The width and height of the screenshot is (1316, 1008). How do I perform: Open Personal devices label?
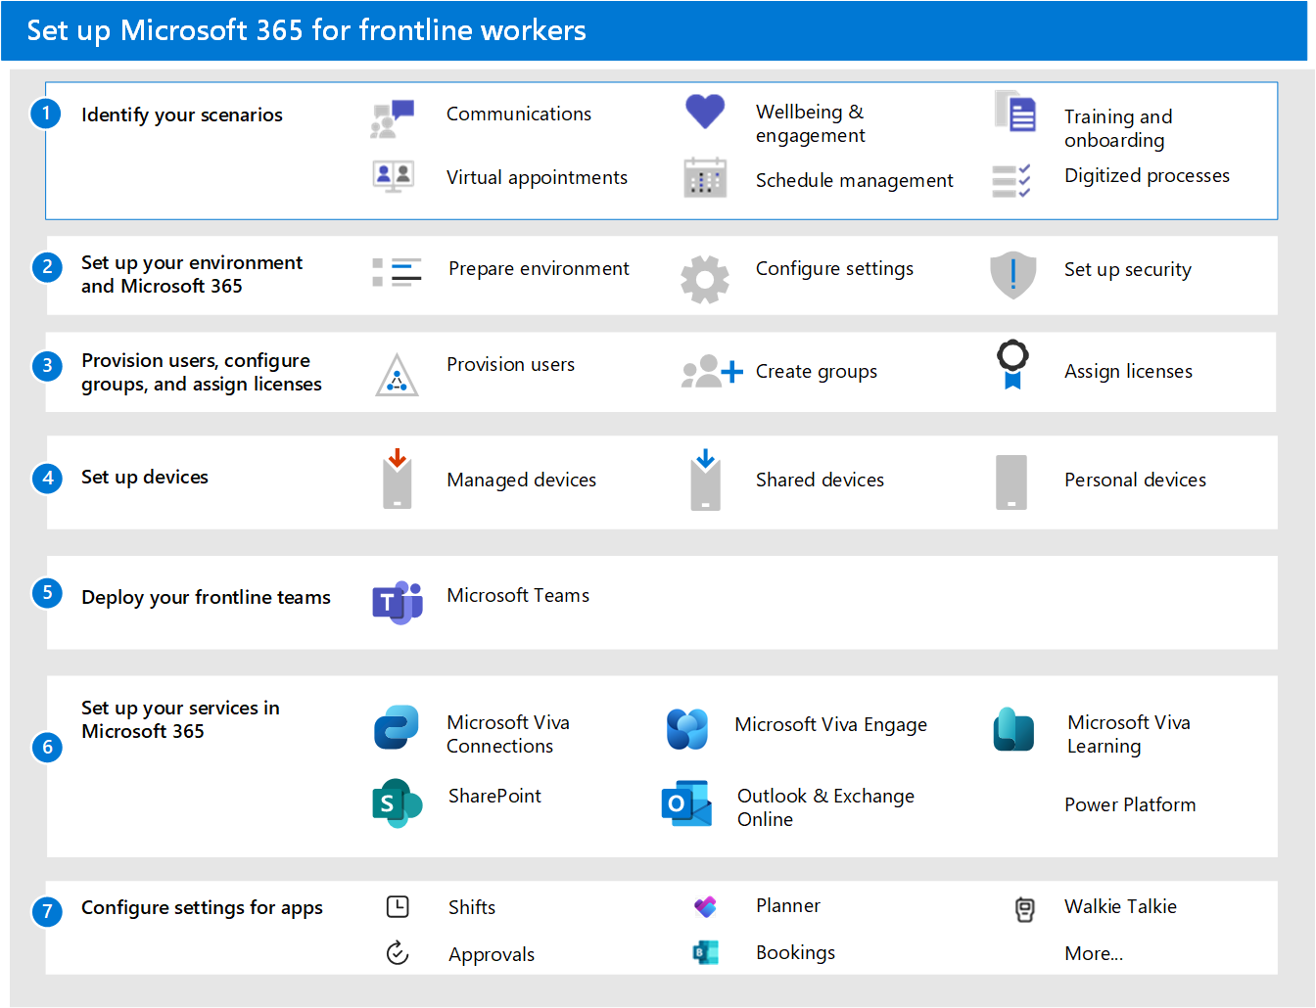click(x=1135, y=480)
